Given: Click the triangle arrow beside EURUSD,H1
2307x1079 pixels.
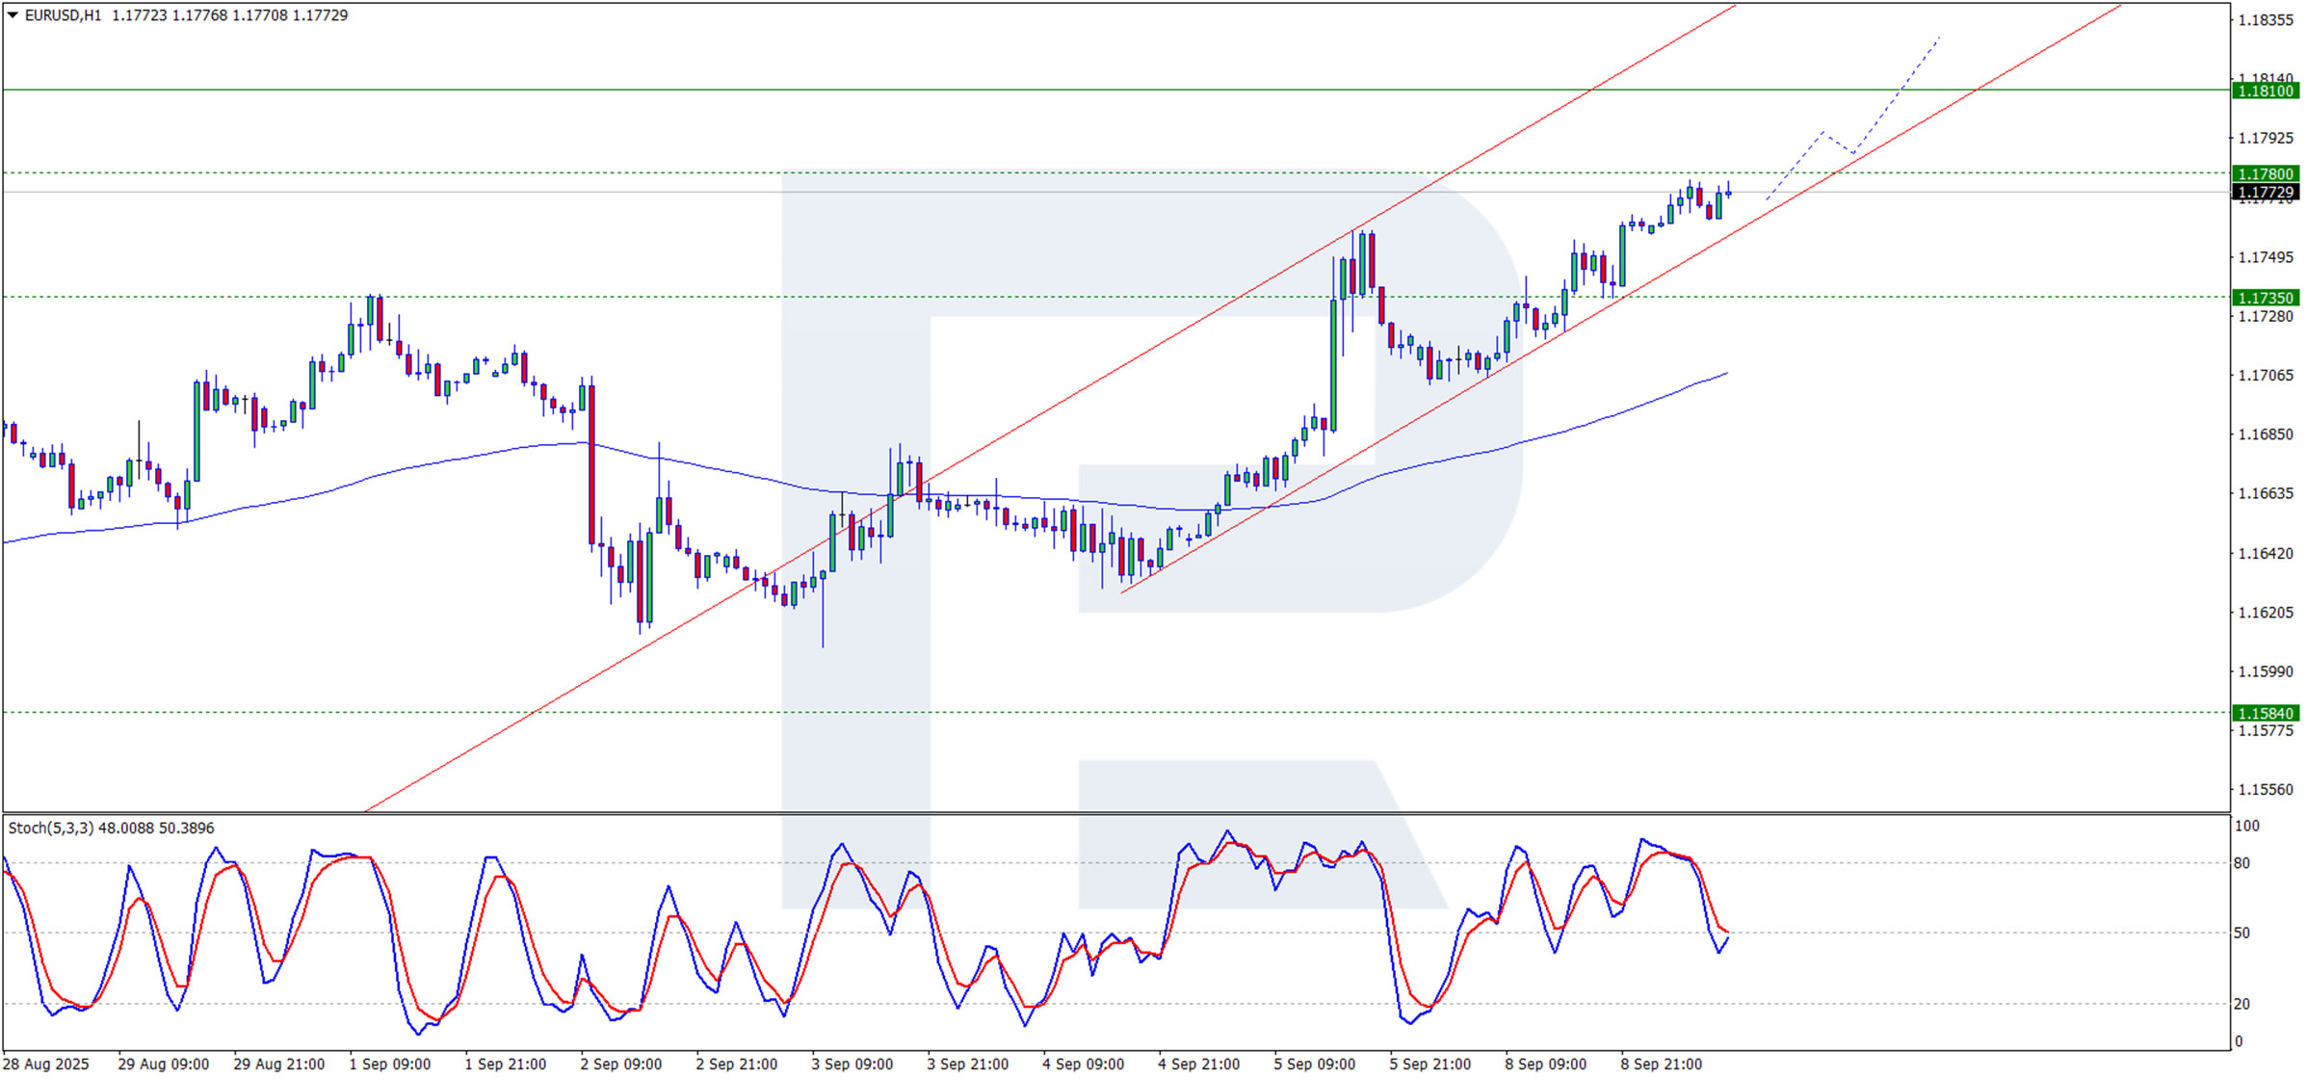Looking at the screenshot, I should click(x=13, y=15).
